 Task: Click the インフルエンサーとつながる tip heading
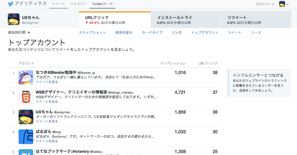[x=258, y=75]
